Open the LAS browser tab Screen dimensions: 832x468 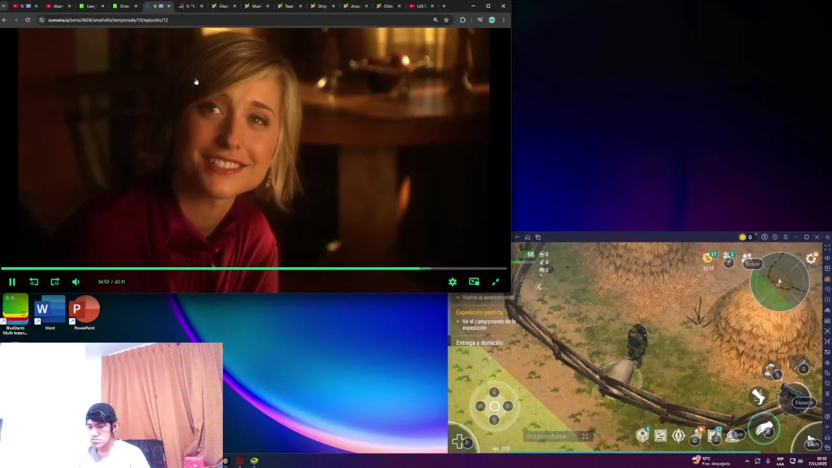coord(421,6)
